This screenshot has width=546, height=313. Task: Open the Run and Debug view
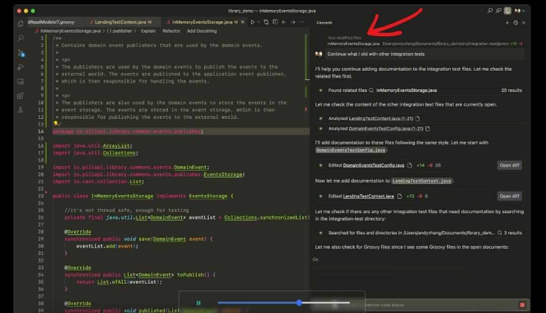click(21, 67)
